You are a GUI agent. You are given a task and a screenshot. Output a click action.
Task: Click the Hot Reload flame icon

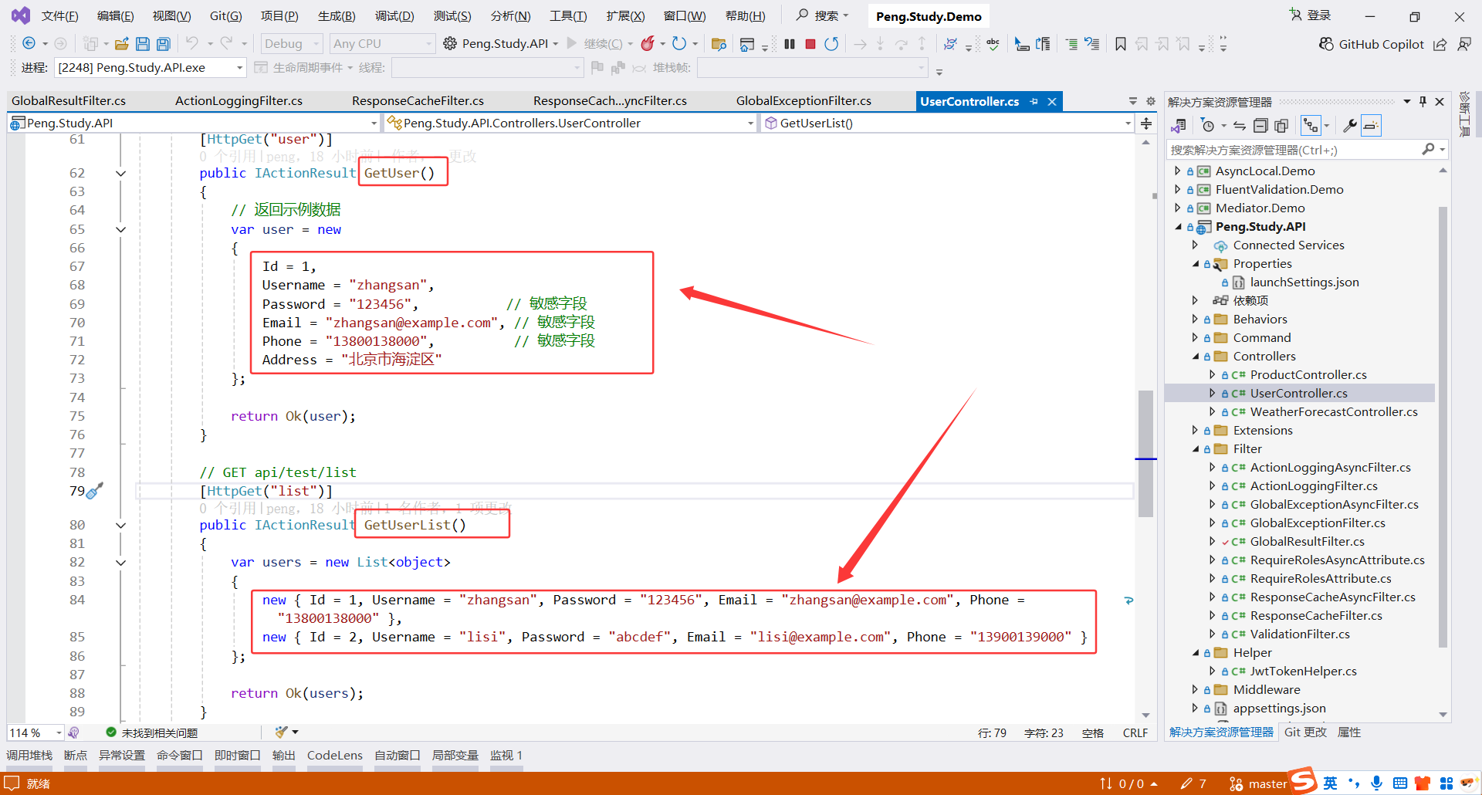click(x=648, y=44)
